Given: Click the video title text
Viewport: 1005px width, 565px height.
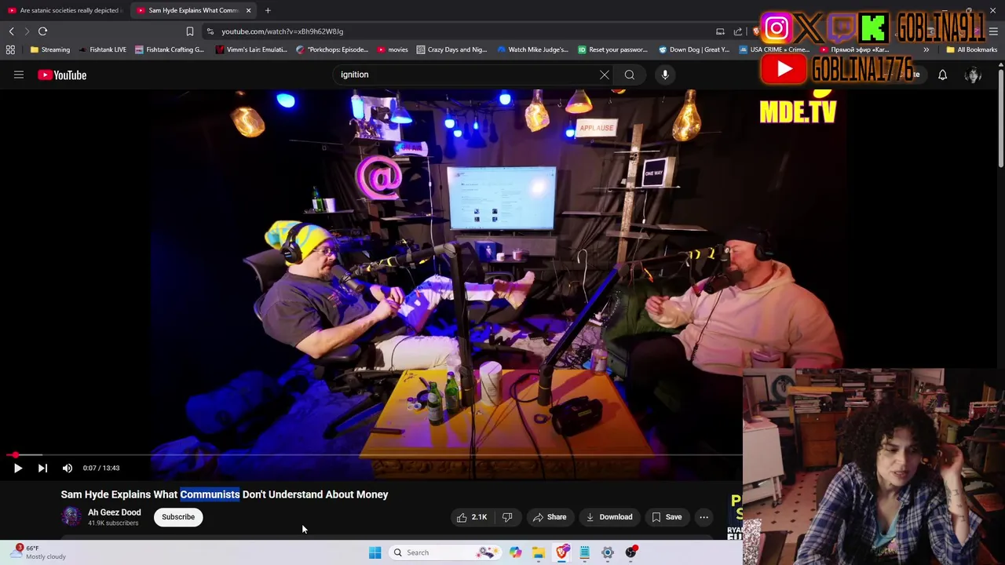Looking at the screenshot, I should point(225,494).
